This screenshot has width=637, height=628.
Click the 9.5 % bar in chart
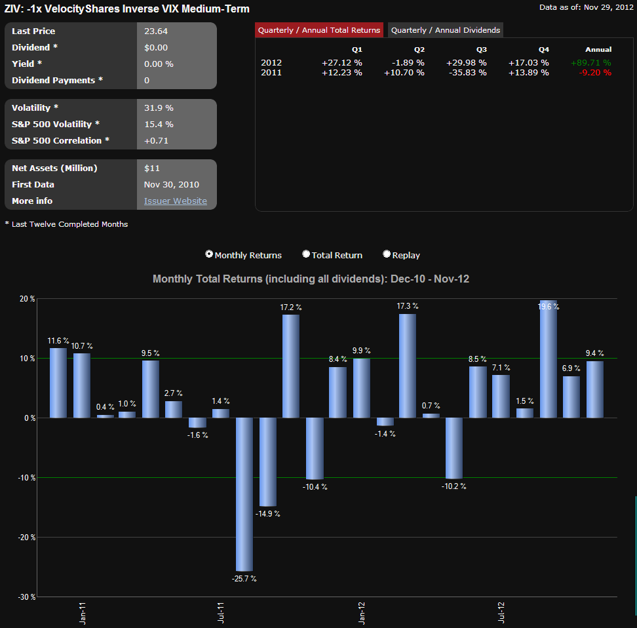click(151, 389)
